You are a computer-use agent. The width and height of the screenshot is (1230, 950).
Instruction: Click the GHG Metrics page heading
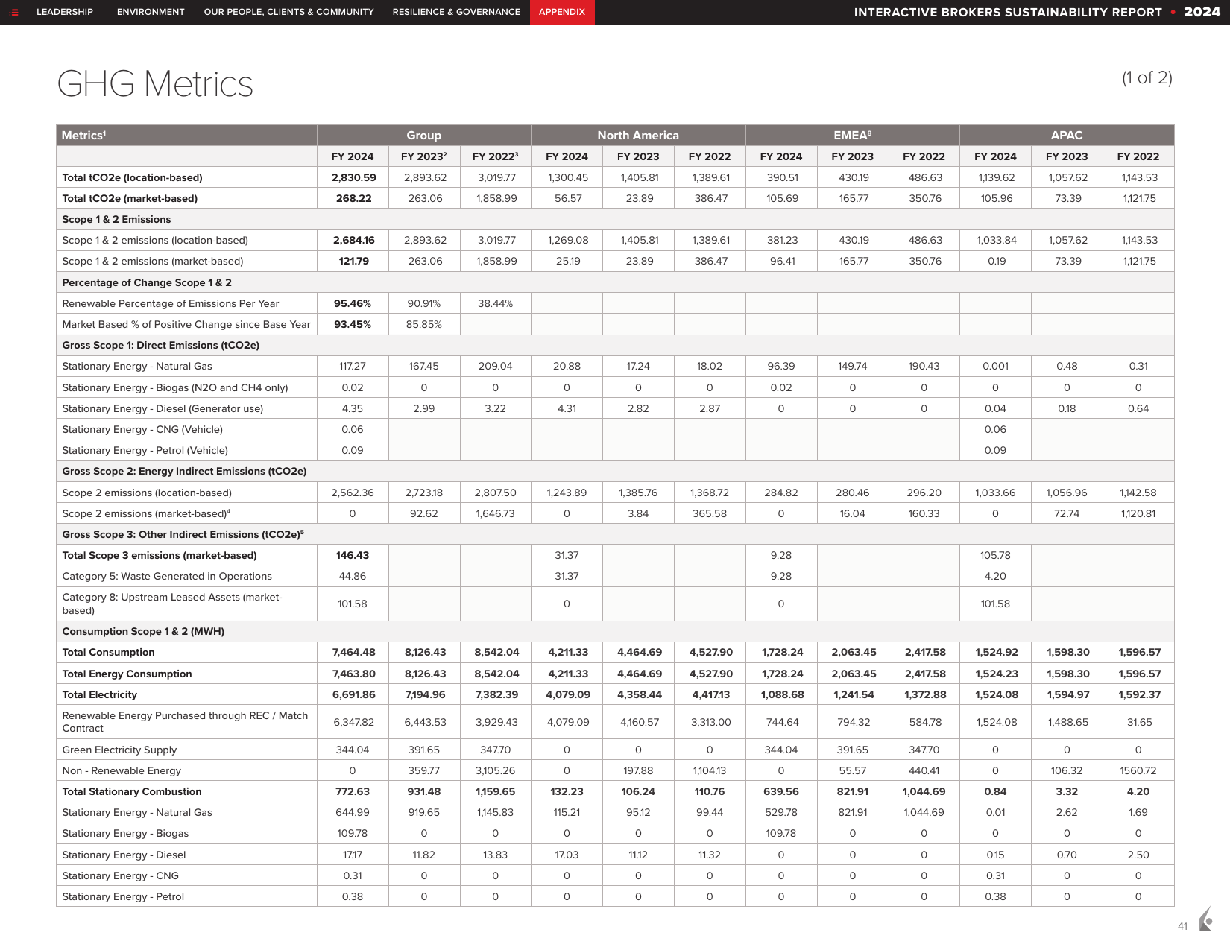pos(155,84)
